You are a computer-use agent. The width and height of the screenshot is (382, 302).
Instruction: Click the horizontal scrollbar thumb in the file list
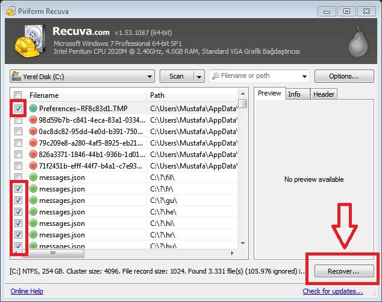coord(53,253)
